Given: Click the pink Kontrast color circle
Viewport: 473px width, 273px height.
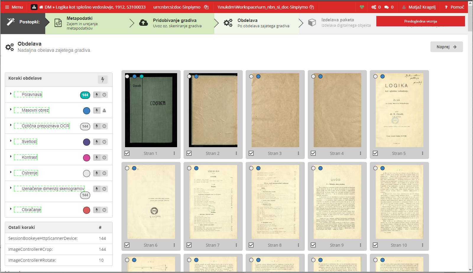Looking at the screenshot, I should [87, 158].
